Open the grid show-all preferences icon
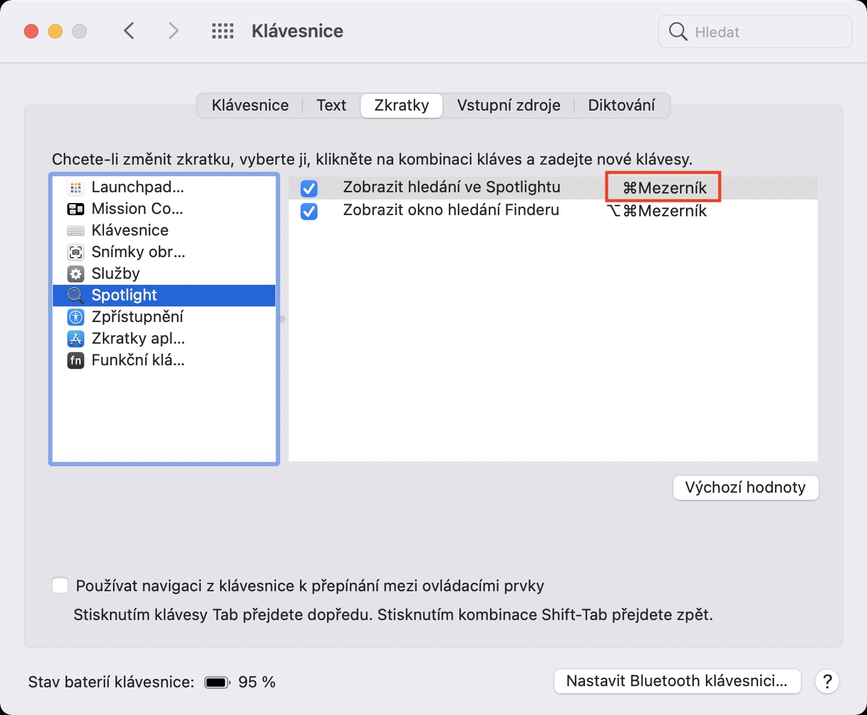This screenshot has height=715, width=867. tap(222, 31)
